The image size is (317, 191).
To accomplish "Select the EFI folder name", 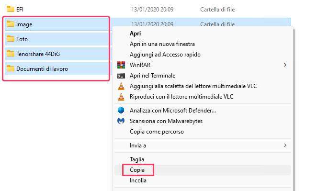I will (x=20, y=9).
